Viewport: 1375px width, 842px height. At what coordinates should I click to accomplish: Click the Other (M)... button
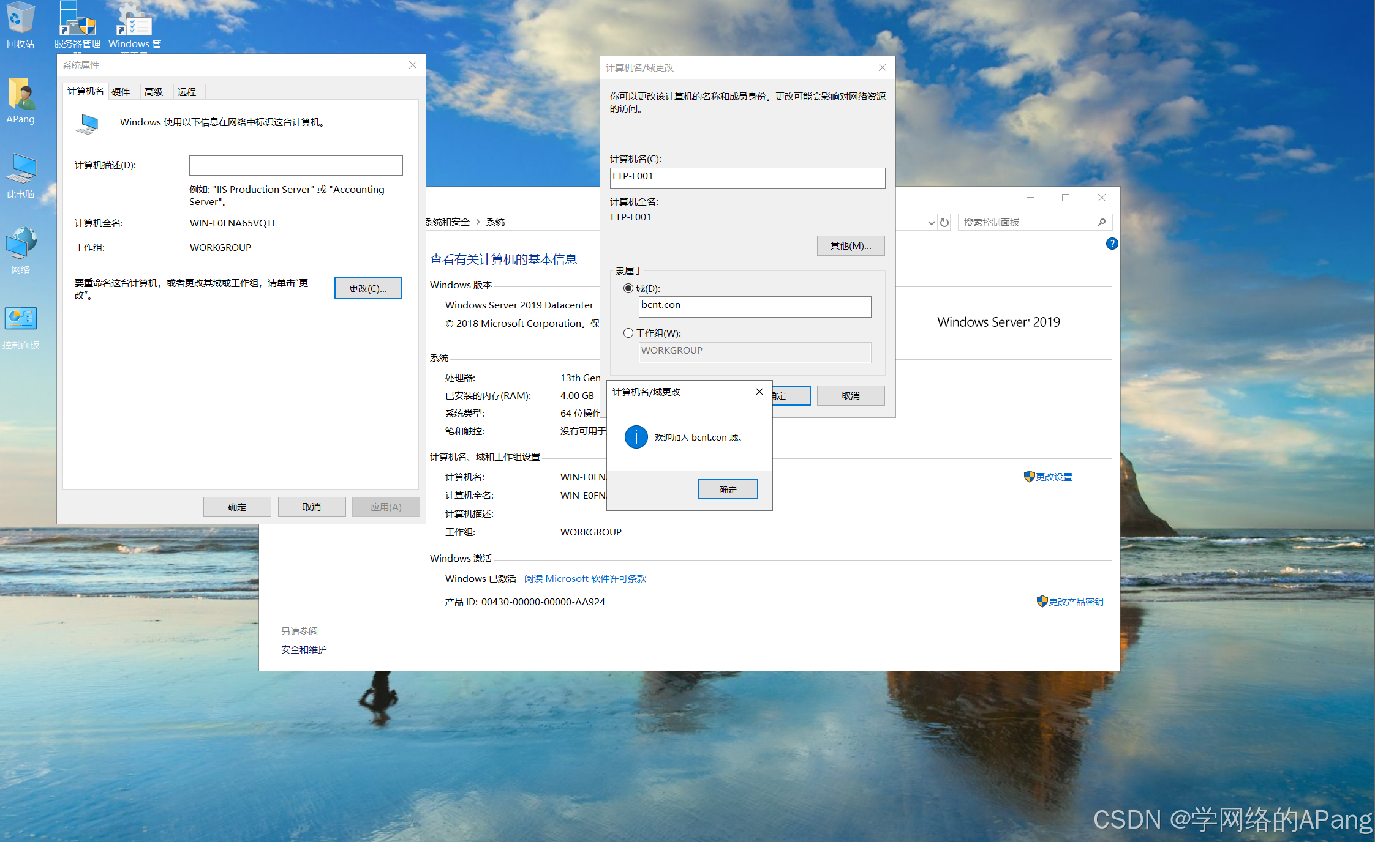point(850,245)
